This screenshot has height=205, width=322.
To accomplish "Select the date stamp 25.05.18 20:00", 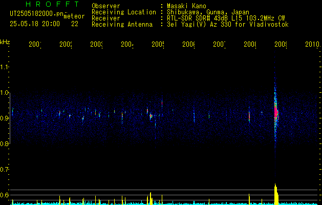I will coord(35,24).
